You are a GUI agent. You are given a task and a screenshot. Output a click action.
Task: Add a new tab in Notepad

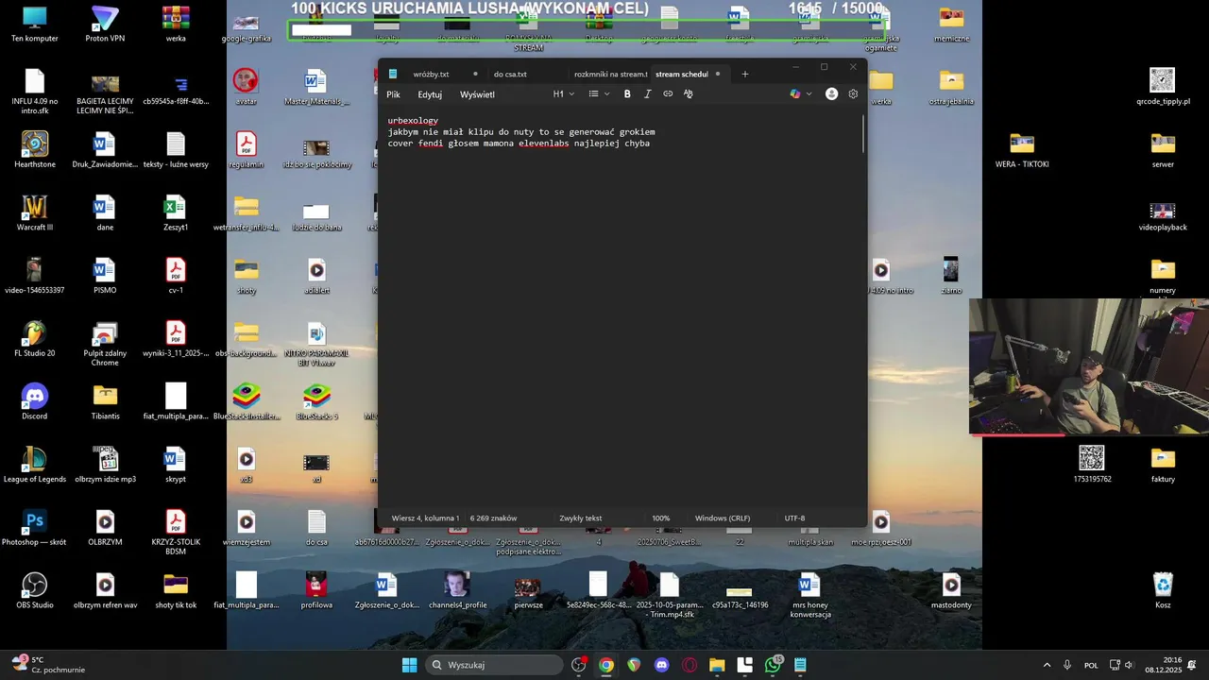744,74
